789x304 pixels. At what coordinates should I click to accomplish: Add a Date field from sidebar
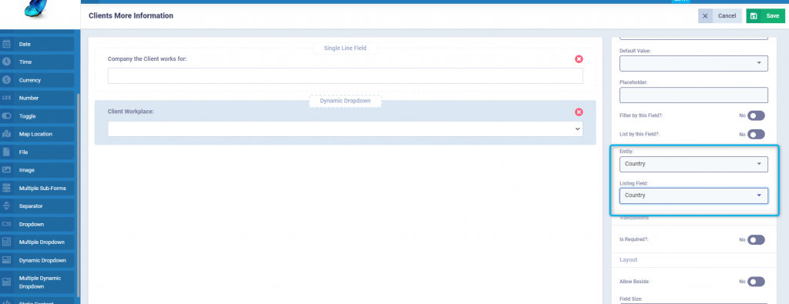click(37, 44)
